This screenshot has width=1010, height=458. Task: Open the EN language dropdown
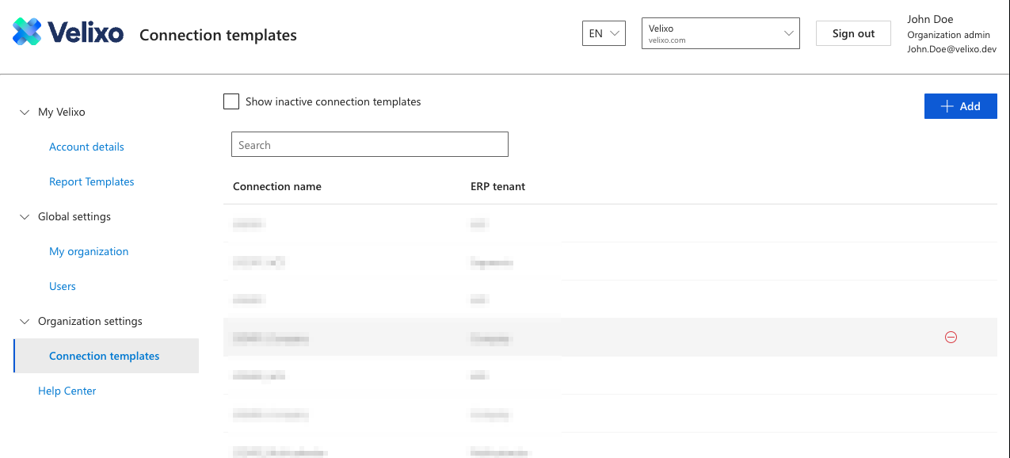coord(604,33)
